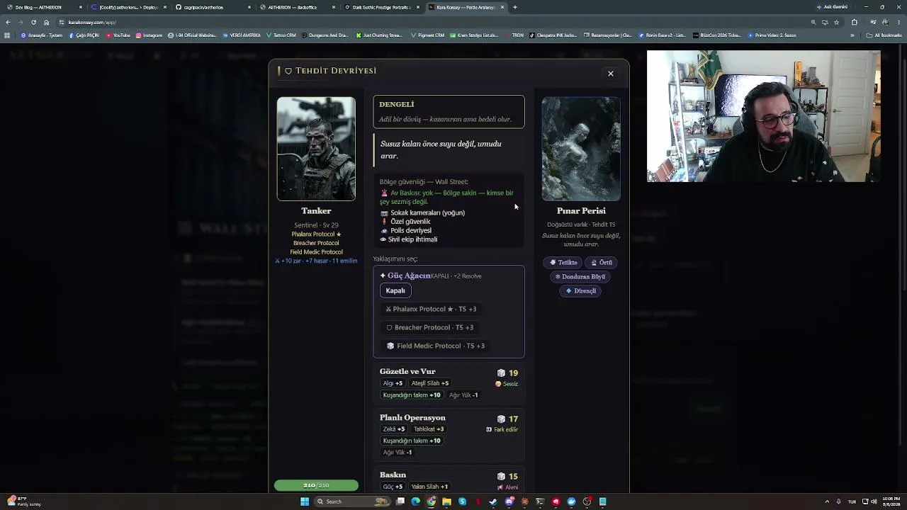Click the dice icon beside 17

[x=501, y=419]
